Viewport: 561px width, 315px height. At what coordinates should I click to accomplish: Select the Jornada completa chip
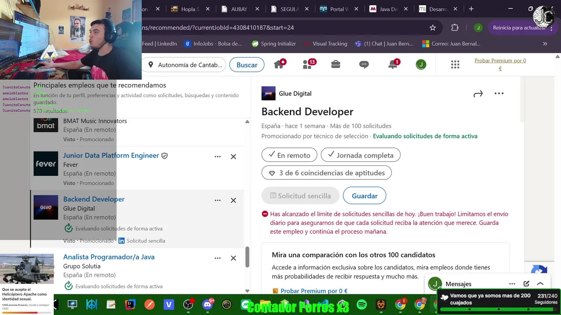click(x=360, y=155)
